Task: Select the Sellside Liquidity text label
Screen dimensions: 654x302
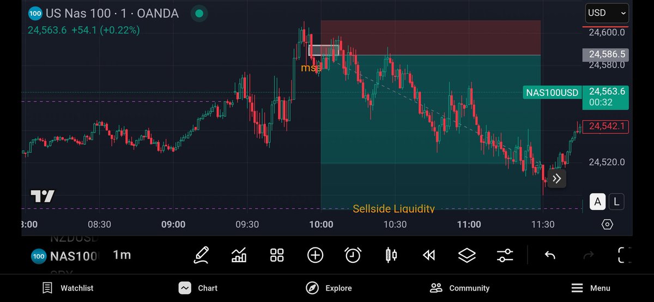Action: 393,209
